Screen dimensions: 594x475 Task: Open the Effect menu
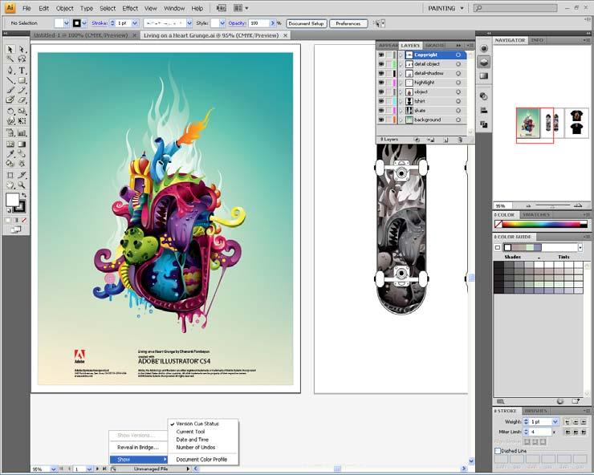point(130,8)
